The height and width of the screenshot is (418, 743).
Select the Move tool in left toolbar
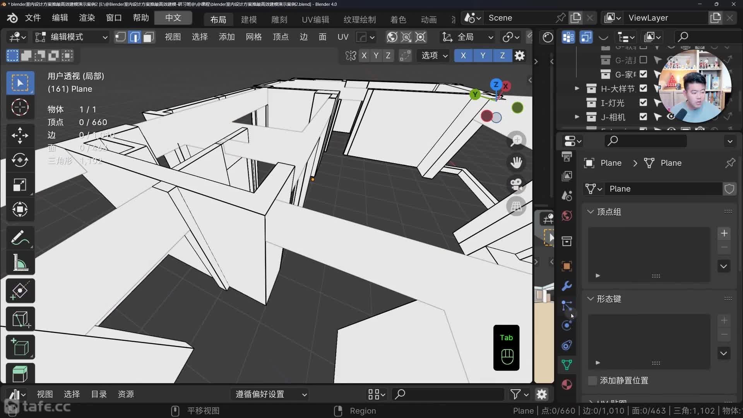[x=20, y=135]
